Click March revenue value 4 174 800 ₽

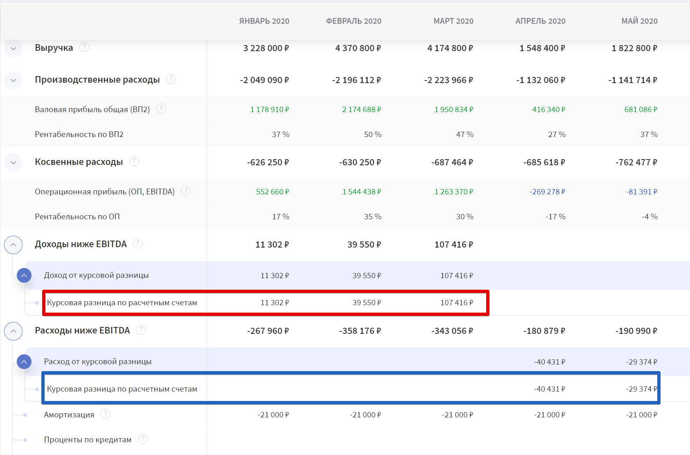tap(450, 48)
